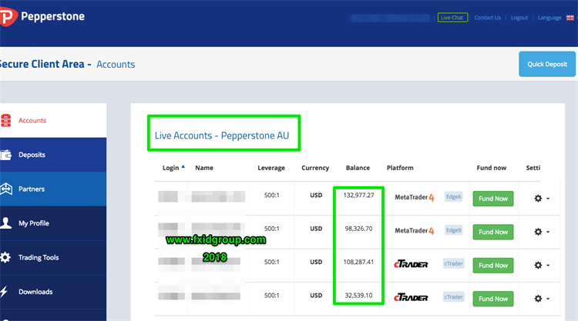Click the Downloads lightning bolt icon
The image size is (578, 321).
coord(4,292)
